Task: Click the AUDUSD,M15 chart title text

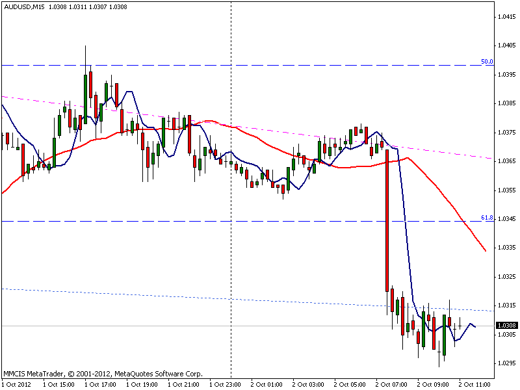Action: 24,6
